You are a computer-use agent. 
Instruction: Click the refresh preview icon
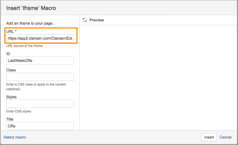(x=85, y=20)
